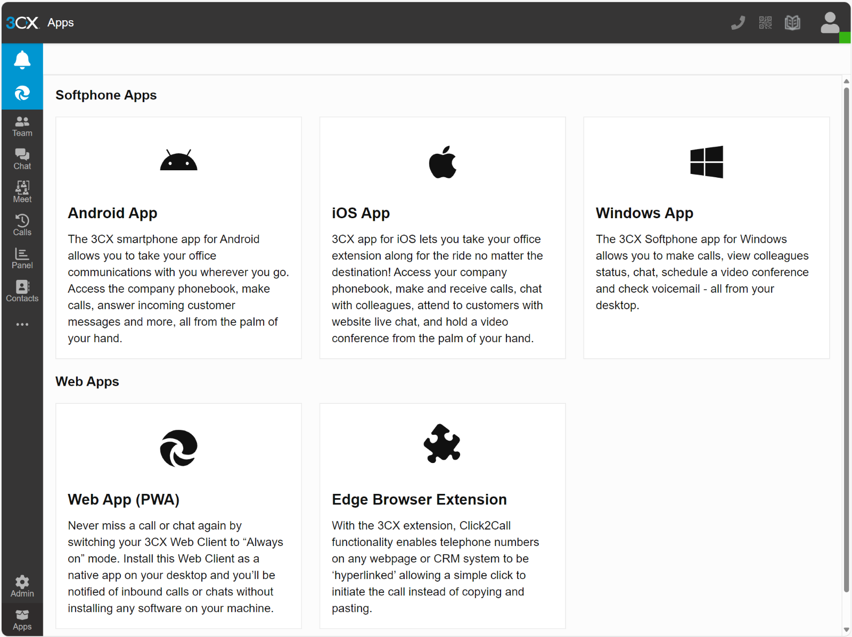Open the Chat section
This screenshot has height=637, width=852.
22,159
